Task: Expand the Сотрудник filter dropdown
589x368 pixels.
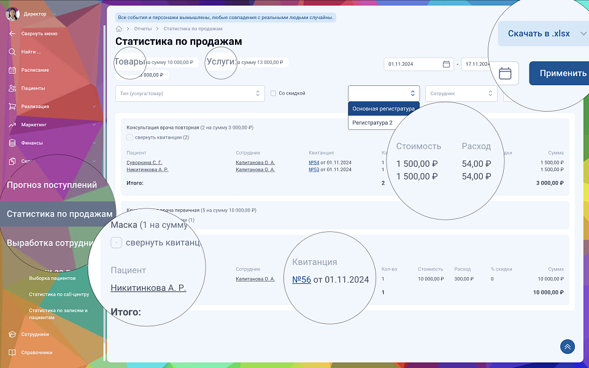Action: click(461, 93)
